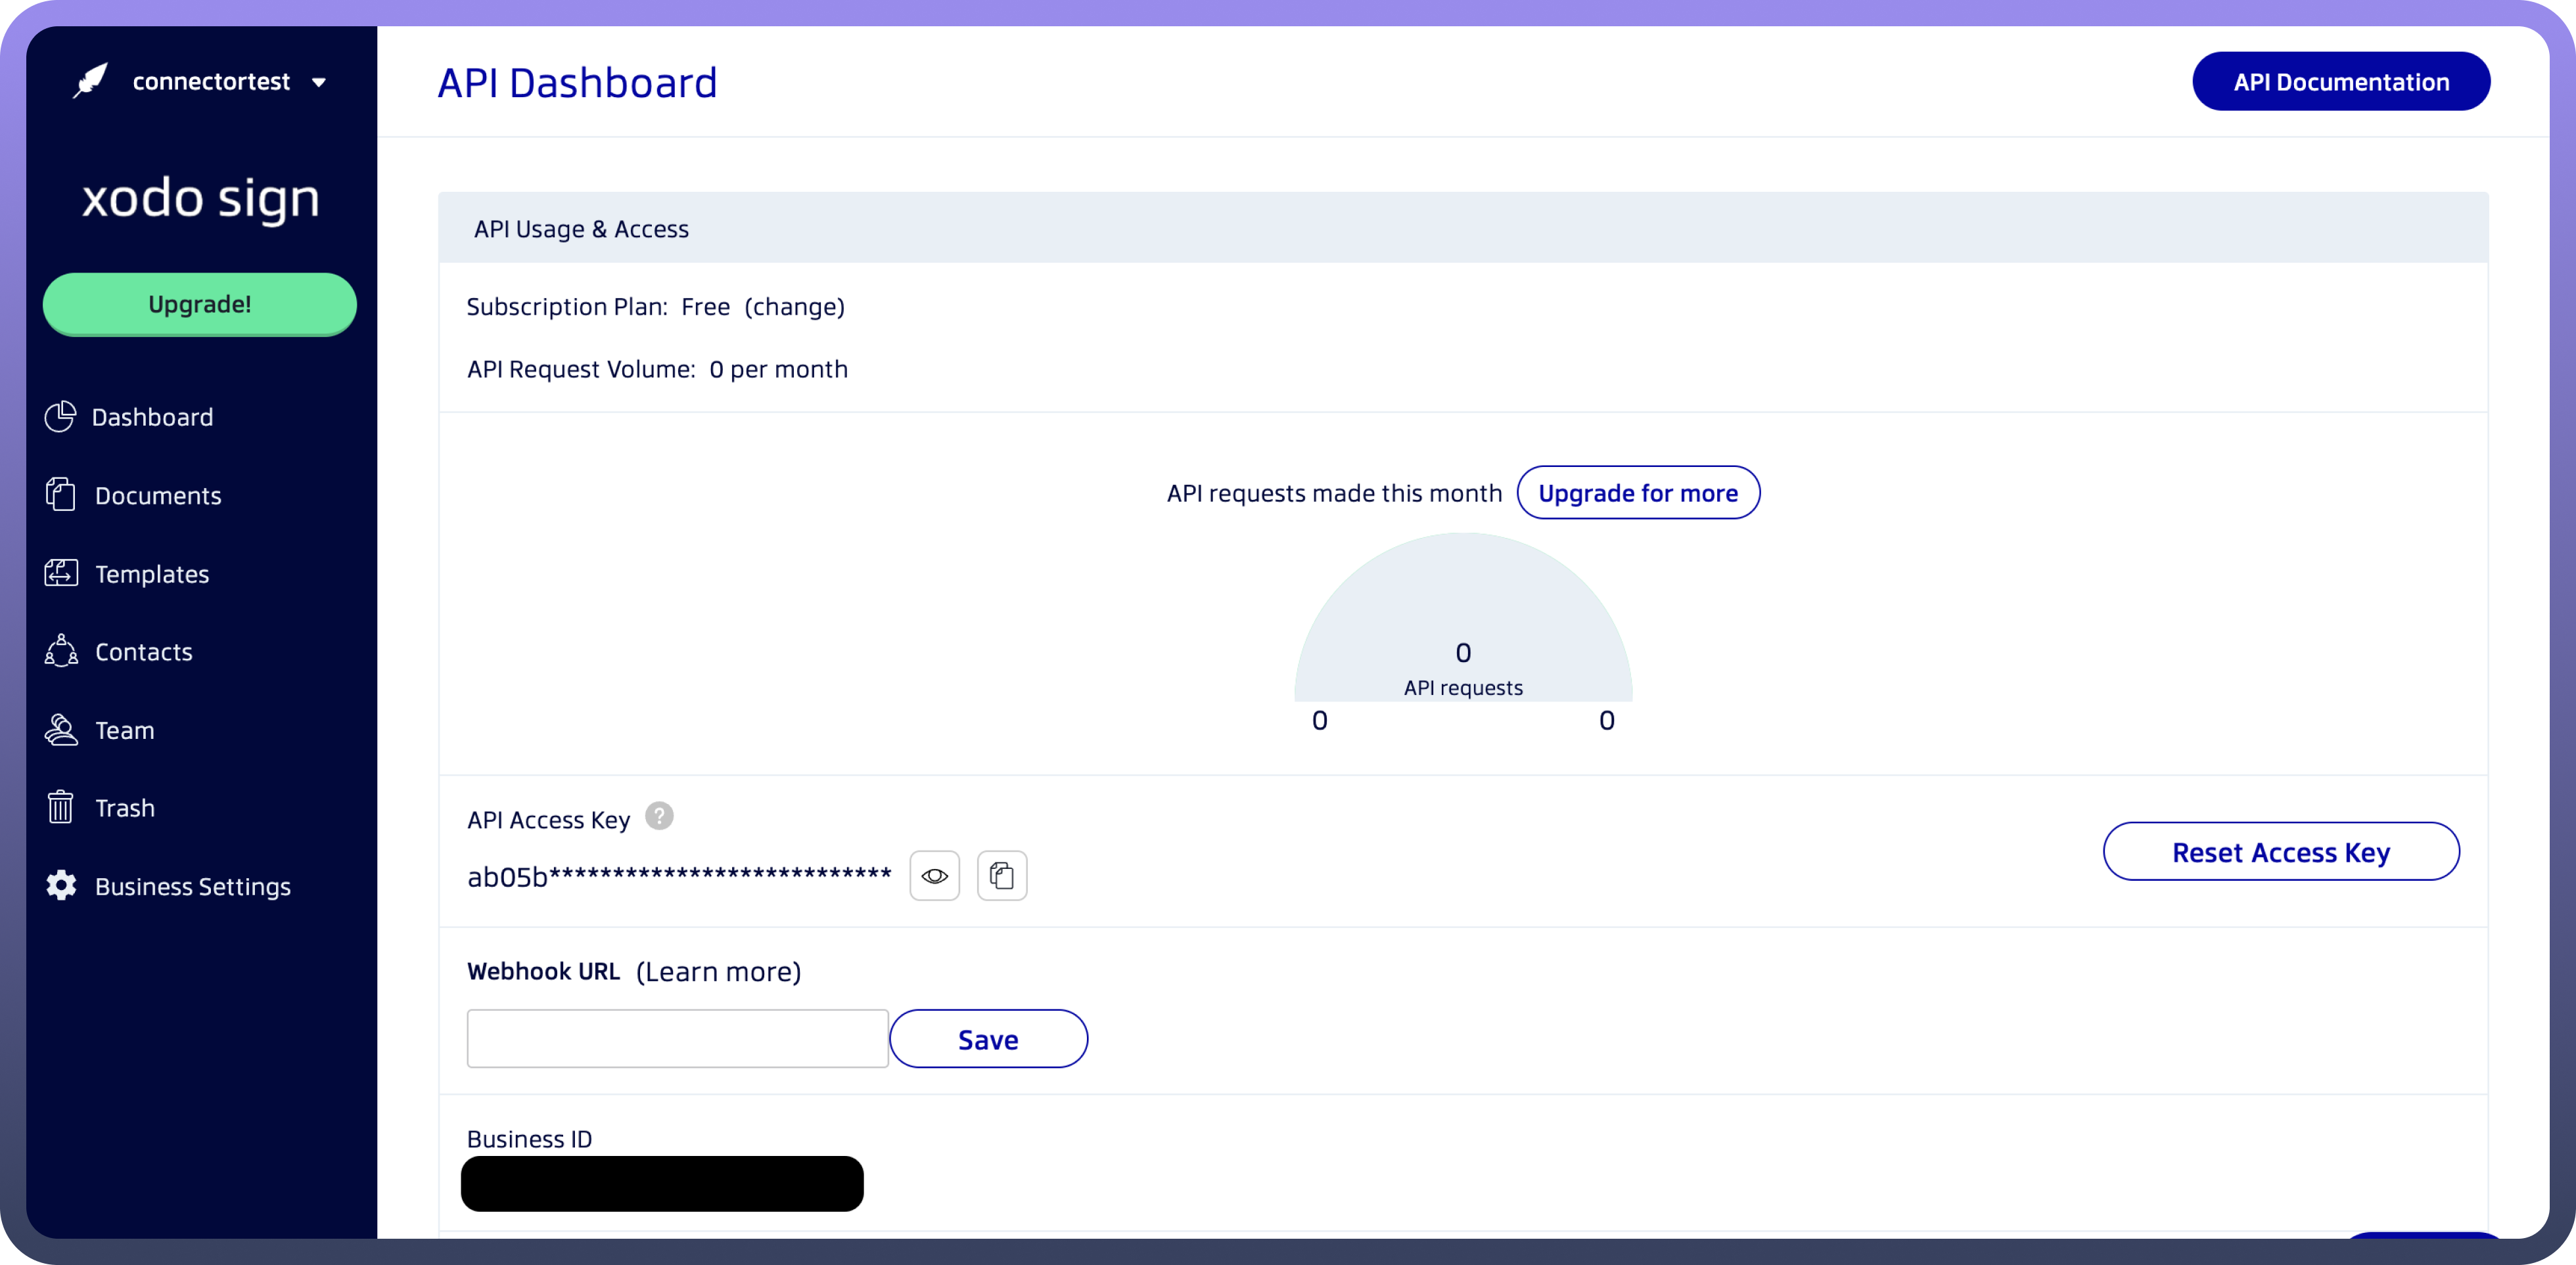Click the subscription plan change link

click(794, 307)
